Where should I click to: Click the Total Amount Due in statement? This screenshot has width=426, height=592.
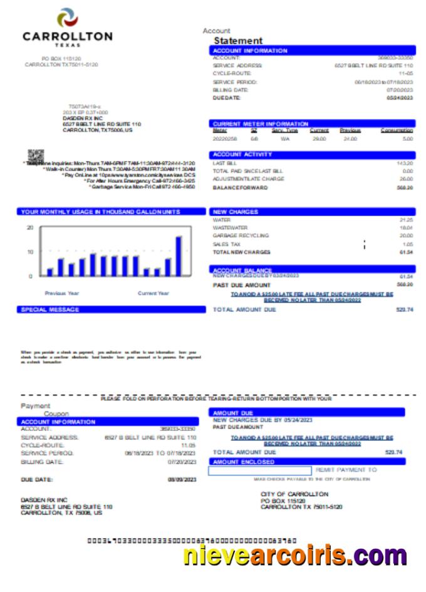click(312, 309)
